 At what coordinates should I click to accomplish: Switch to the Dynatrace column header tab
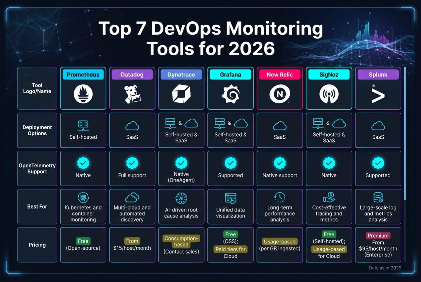[x=181, y=74]
